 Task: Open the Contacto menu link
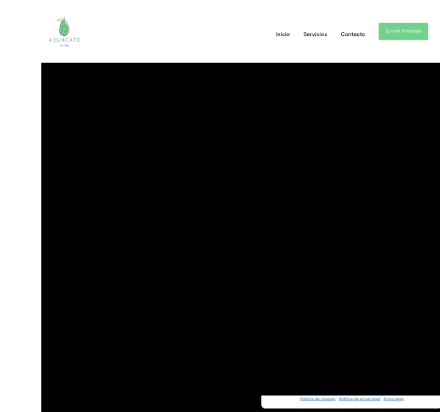353,34
